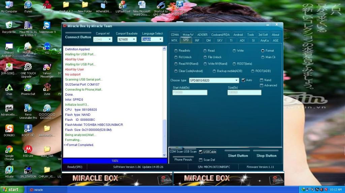The width and height of the screenshot is (345, 193).
Task: Open the RSD Lite Motorola icon
Action: pyautogui.click(x=28, y=151)
